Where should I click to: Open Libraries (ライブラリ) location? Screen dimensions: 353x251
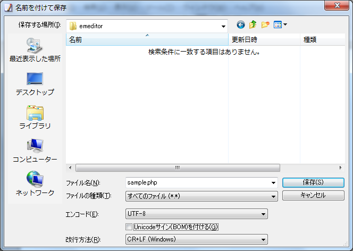tap(35, 118)
